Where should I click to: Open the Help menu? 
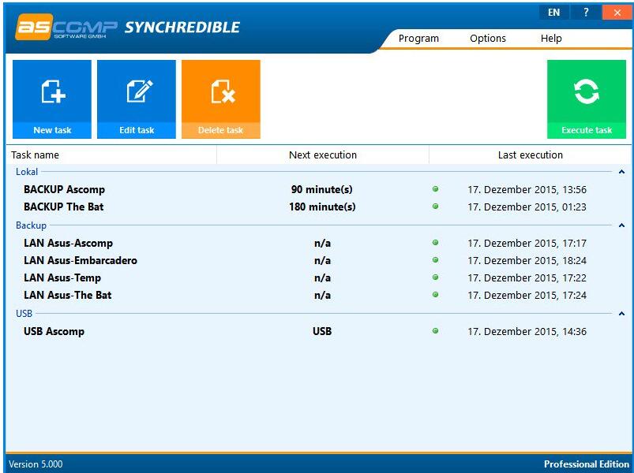pos(551,39)
